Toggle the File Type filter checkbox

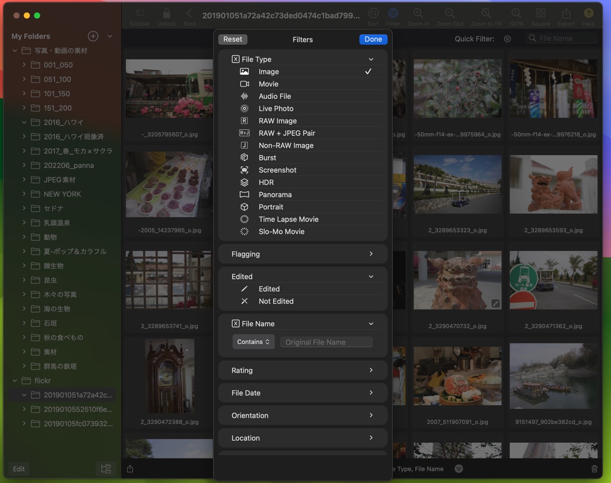[236, 59]
